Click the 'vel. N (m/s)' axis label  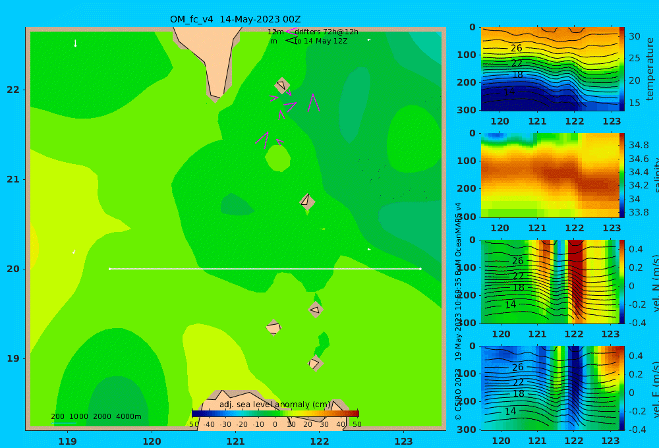[656, 283]
